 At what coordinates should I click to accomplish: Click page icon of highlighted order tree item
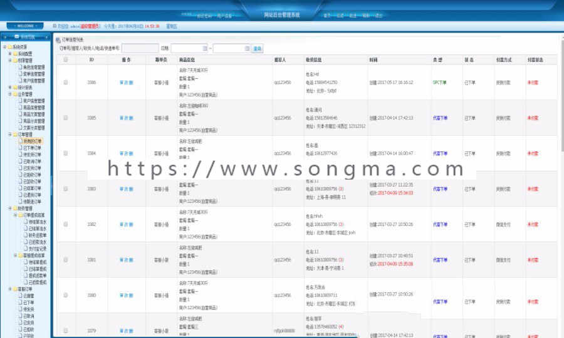(21, 141)
